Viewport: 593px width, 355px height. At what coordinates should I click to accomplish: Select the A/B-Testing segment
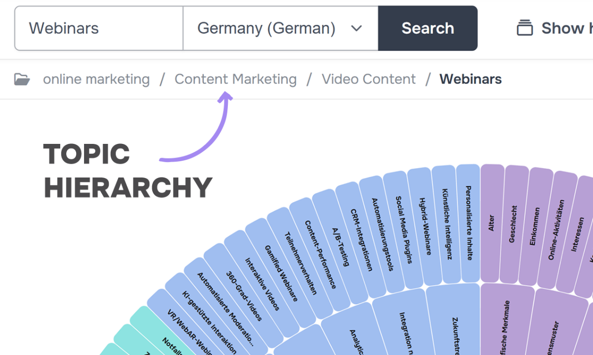click(x=339, y=246)
